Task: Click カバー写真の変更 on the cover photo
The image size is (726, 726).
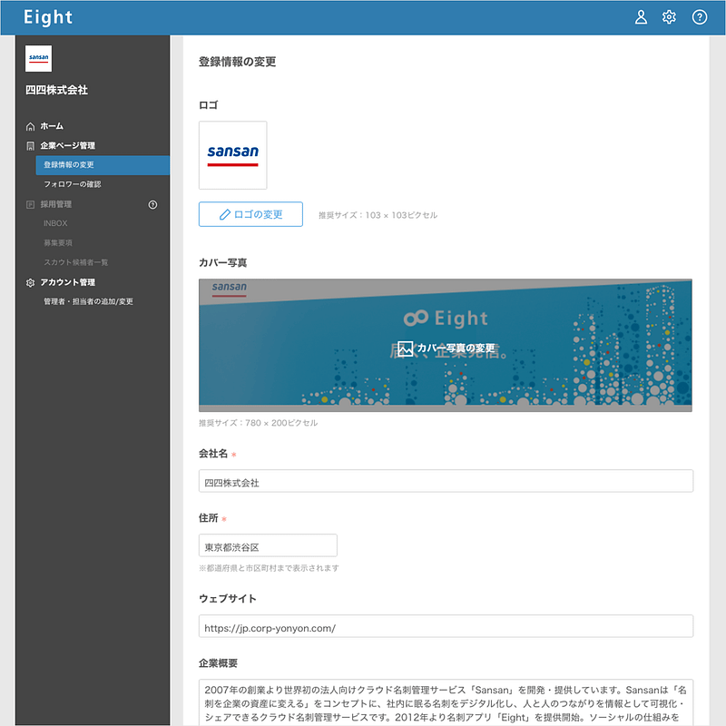Action: point(456,348)
